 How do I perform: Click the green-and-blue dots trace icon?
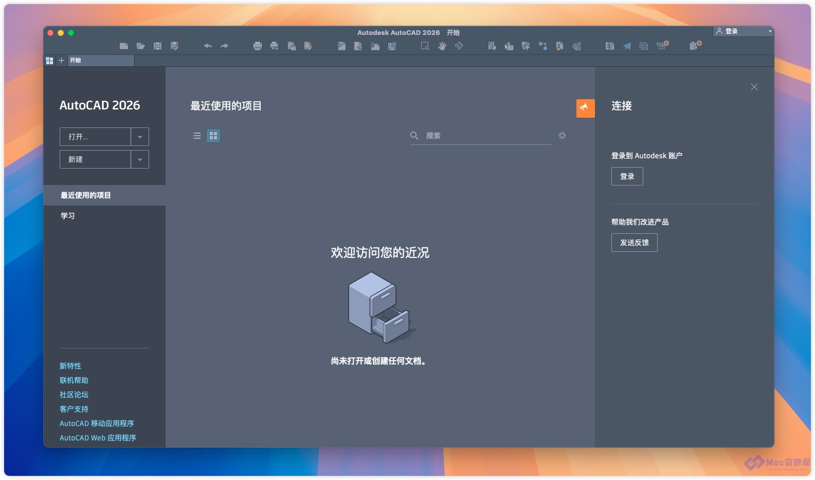[543, 46]
